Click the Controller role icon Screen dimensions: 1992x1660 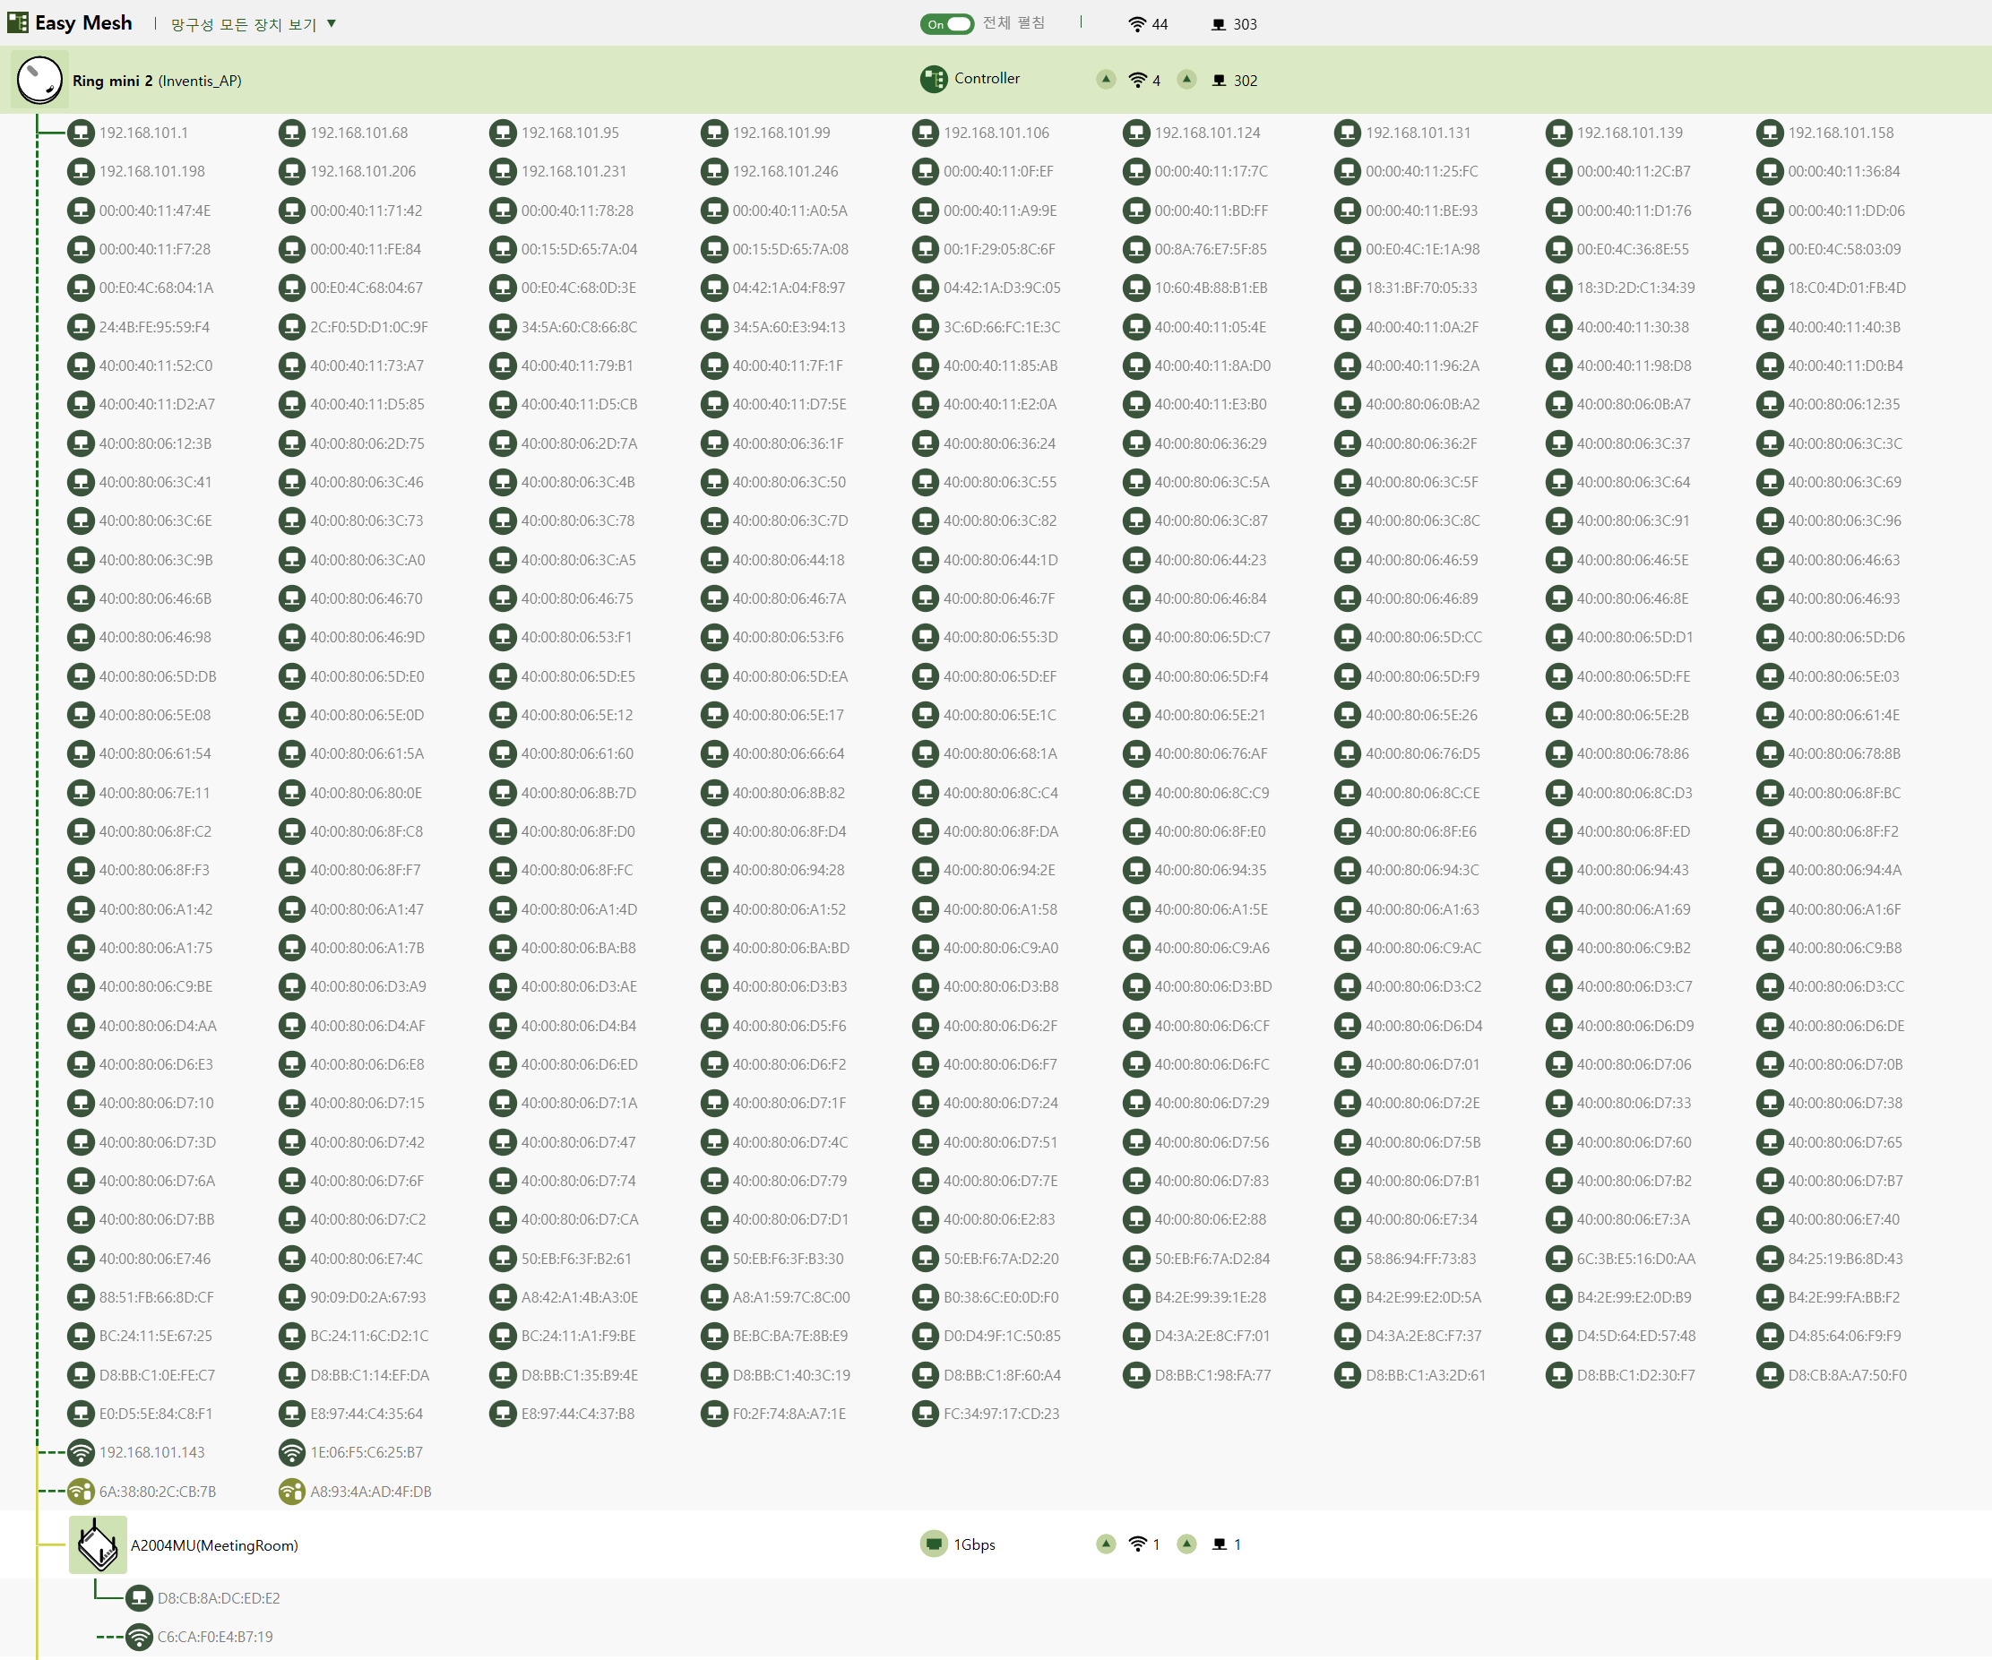934,79
